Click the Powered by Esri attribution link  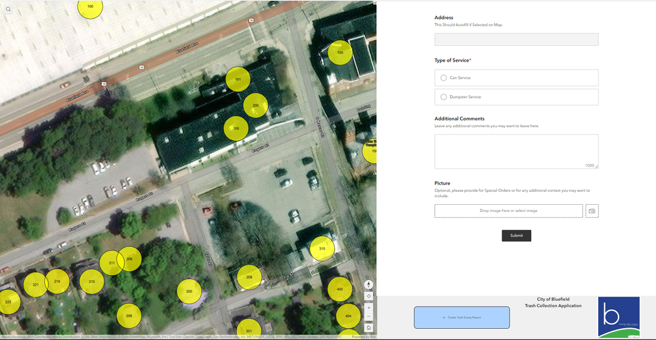point(364,337)
